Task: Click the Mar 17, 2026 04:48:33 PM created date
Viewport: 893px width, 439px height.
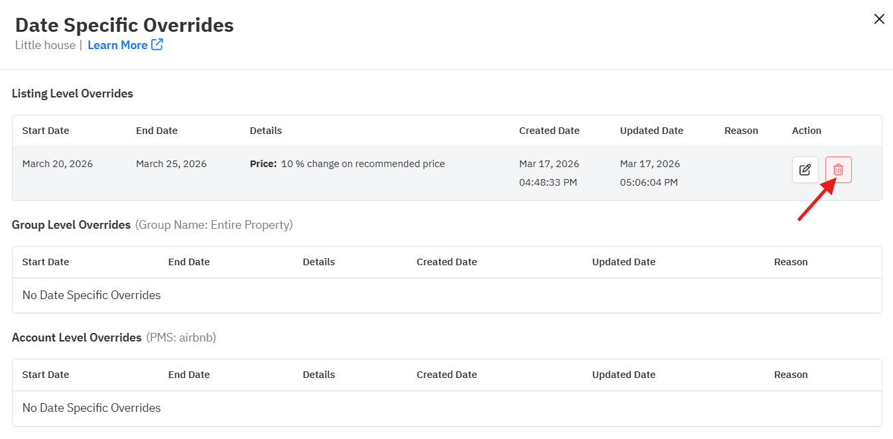Action: 549,172
